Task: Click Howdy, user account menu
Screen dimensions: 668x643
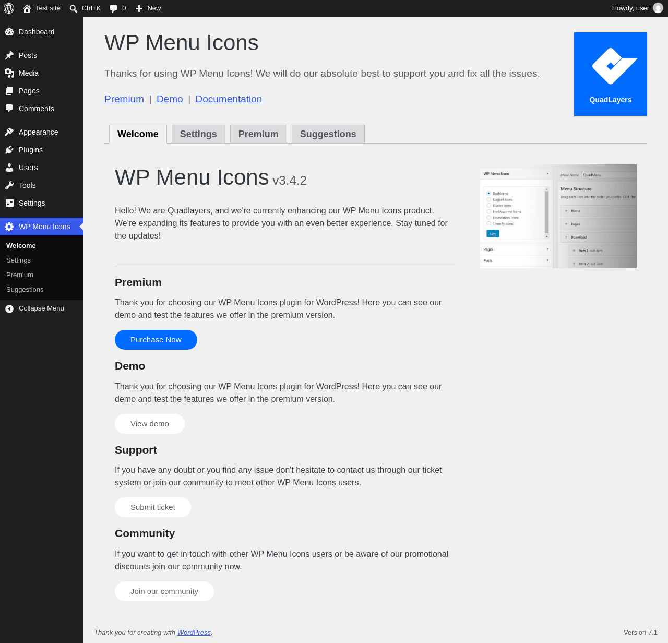Action: click(637, 8)
